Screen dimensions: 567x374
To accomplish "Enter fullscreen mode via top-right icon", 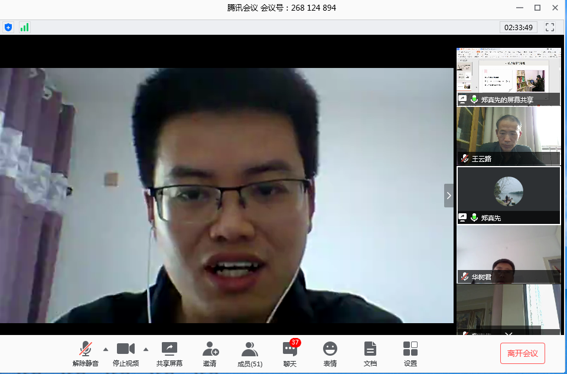I will pyautogui.click(x=550, y=27).
